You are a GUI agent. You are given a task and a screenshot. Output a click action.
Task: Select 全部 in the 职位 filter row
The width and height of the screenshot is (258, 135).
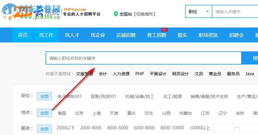(44, 96)
